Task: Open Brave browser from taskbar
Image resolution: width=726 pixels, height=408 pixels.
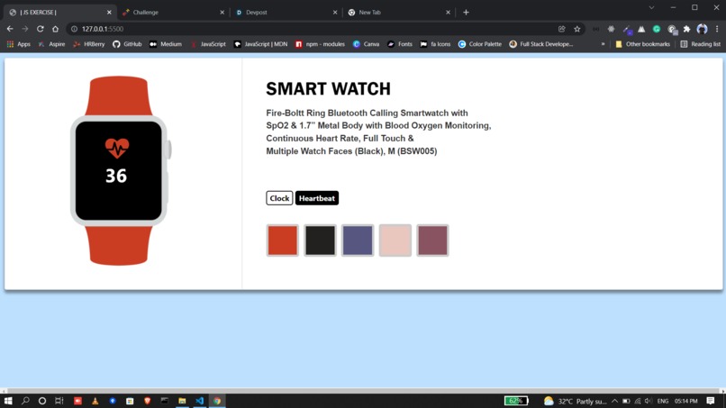Action: click(147, 401)
